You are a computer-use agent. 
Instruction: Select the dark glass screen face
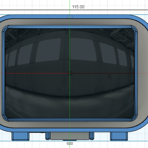tap(70, 73)
